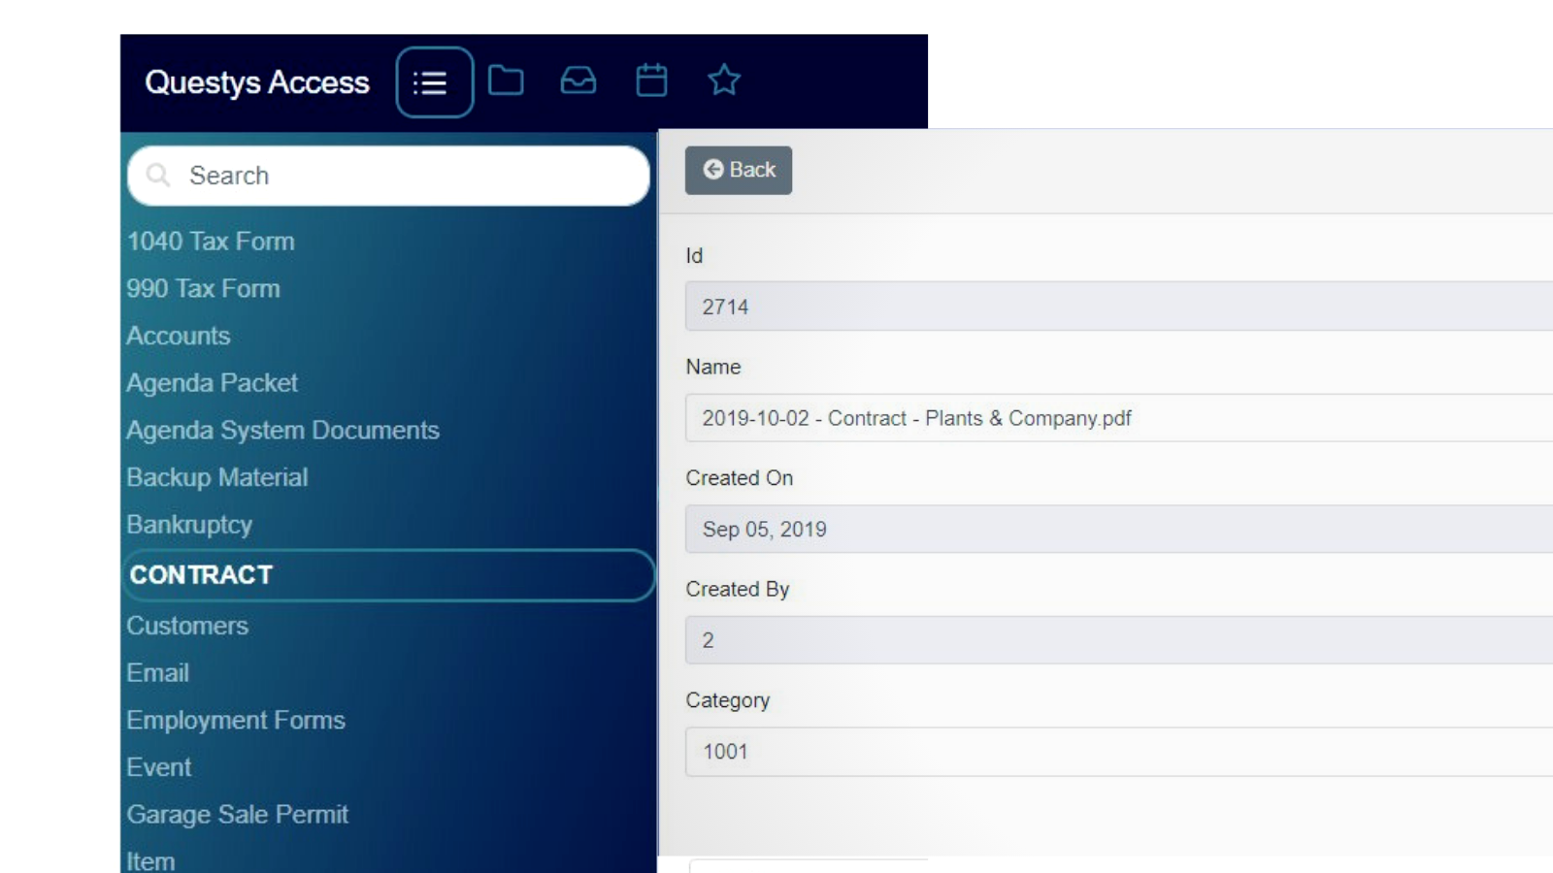Open the Accounts category
The image size is (1553, 873).
(x=179, y=336)
